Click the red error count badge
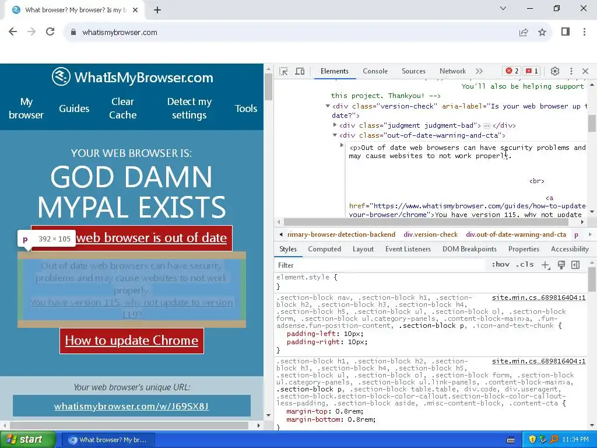This screenshot has width=597, height=448. coord(512,71)
